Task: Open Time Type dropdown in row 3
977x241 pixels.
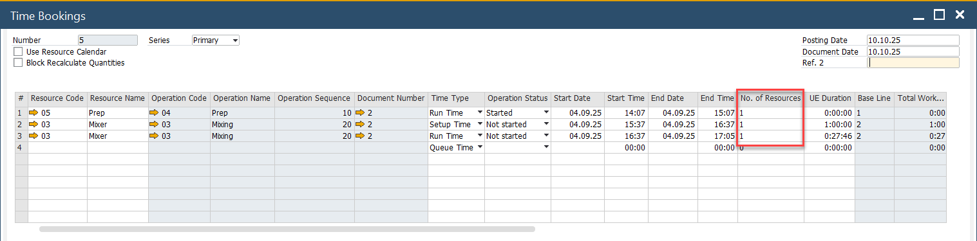Action: 479,136
